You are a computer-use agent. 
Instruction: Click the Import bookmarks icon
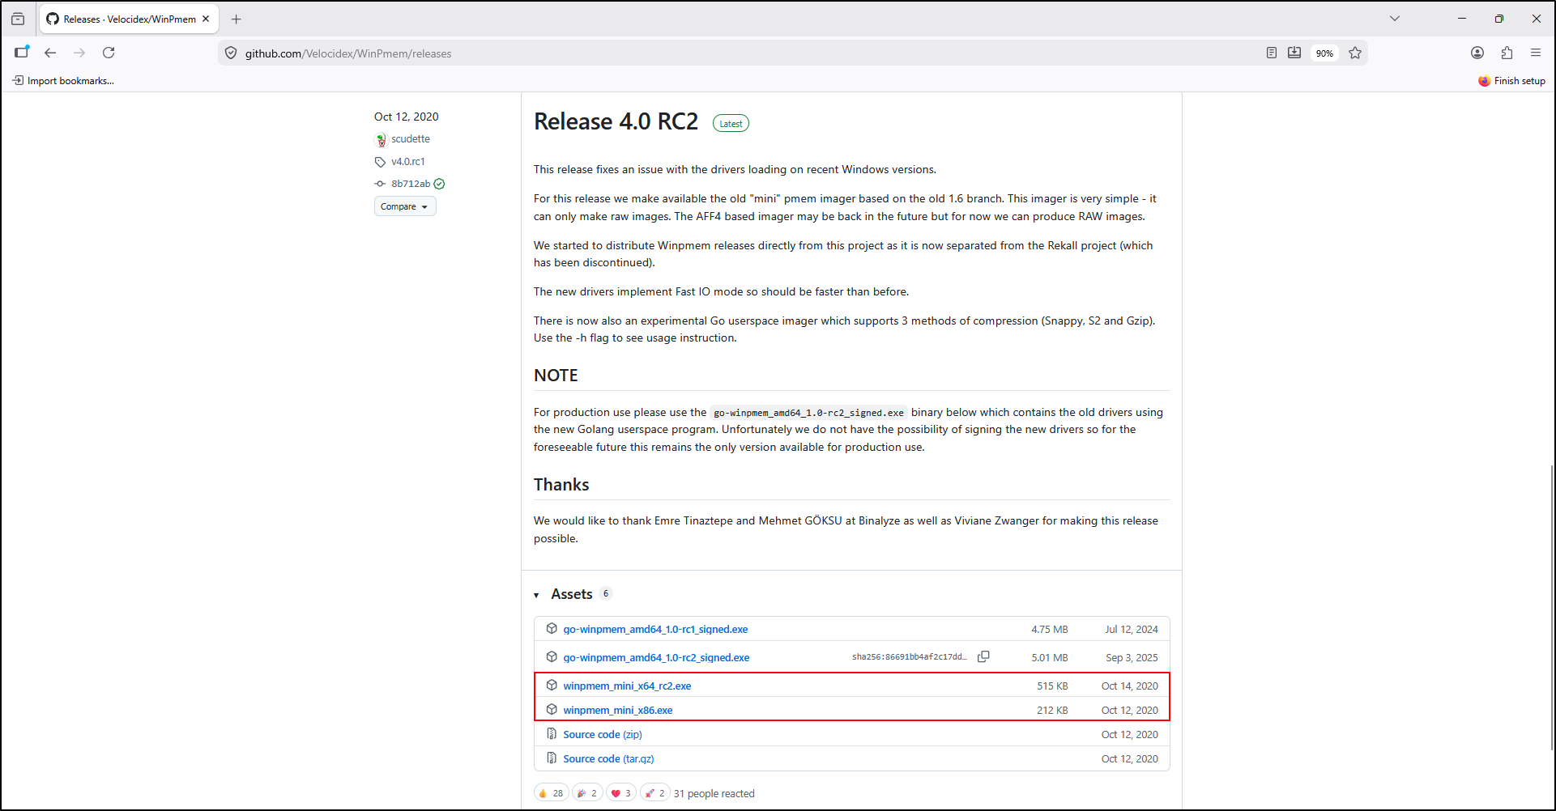(x=18, y=80)
